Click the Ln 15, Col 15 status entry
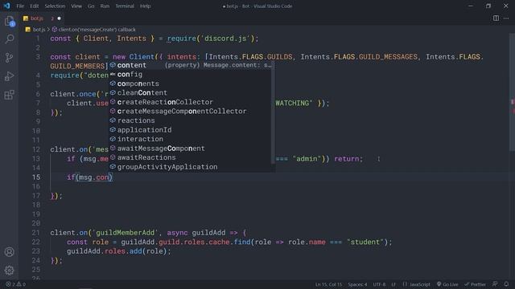 328,284
